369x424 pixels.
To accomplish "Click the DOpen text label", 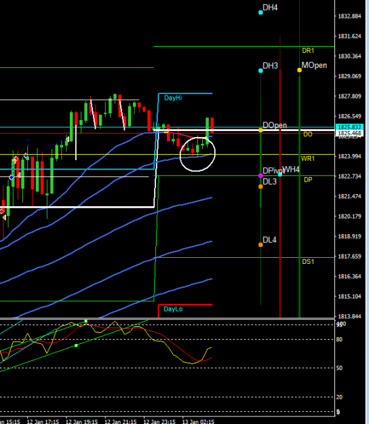I will (x=275, y=126).
